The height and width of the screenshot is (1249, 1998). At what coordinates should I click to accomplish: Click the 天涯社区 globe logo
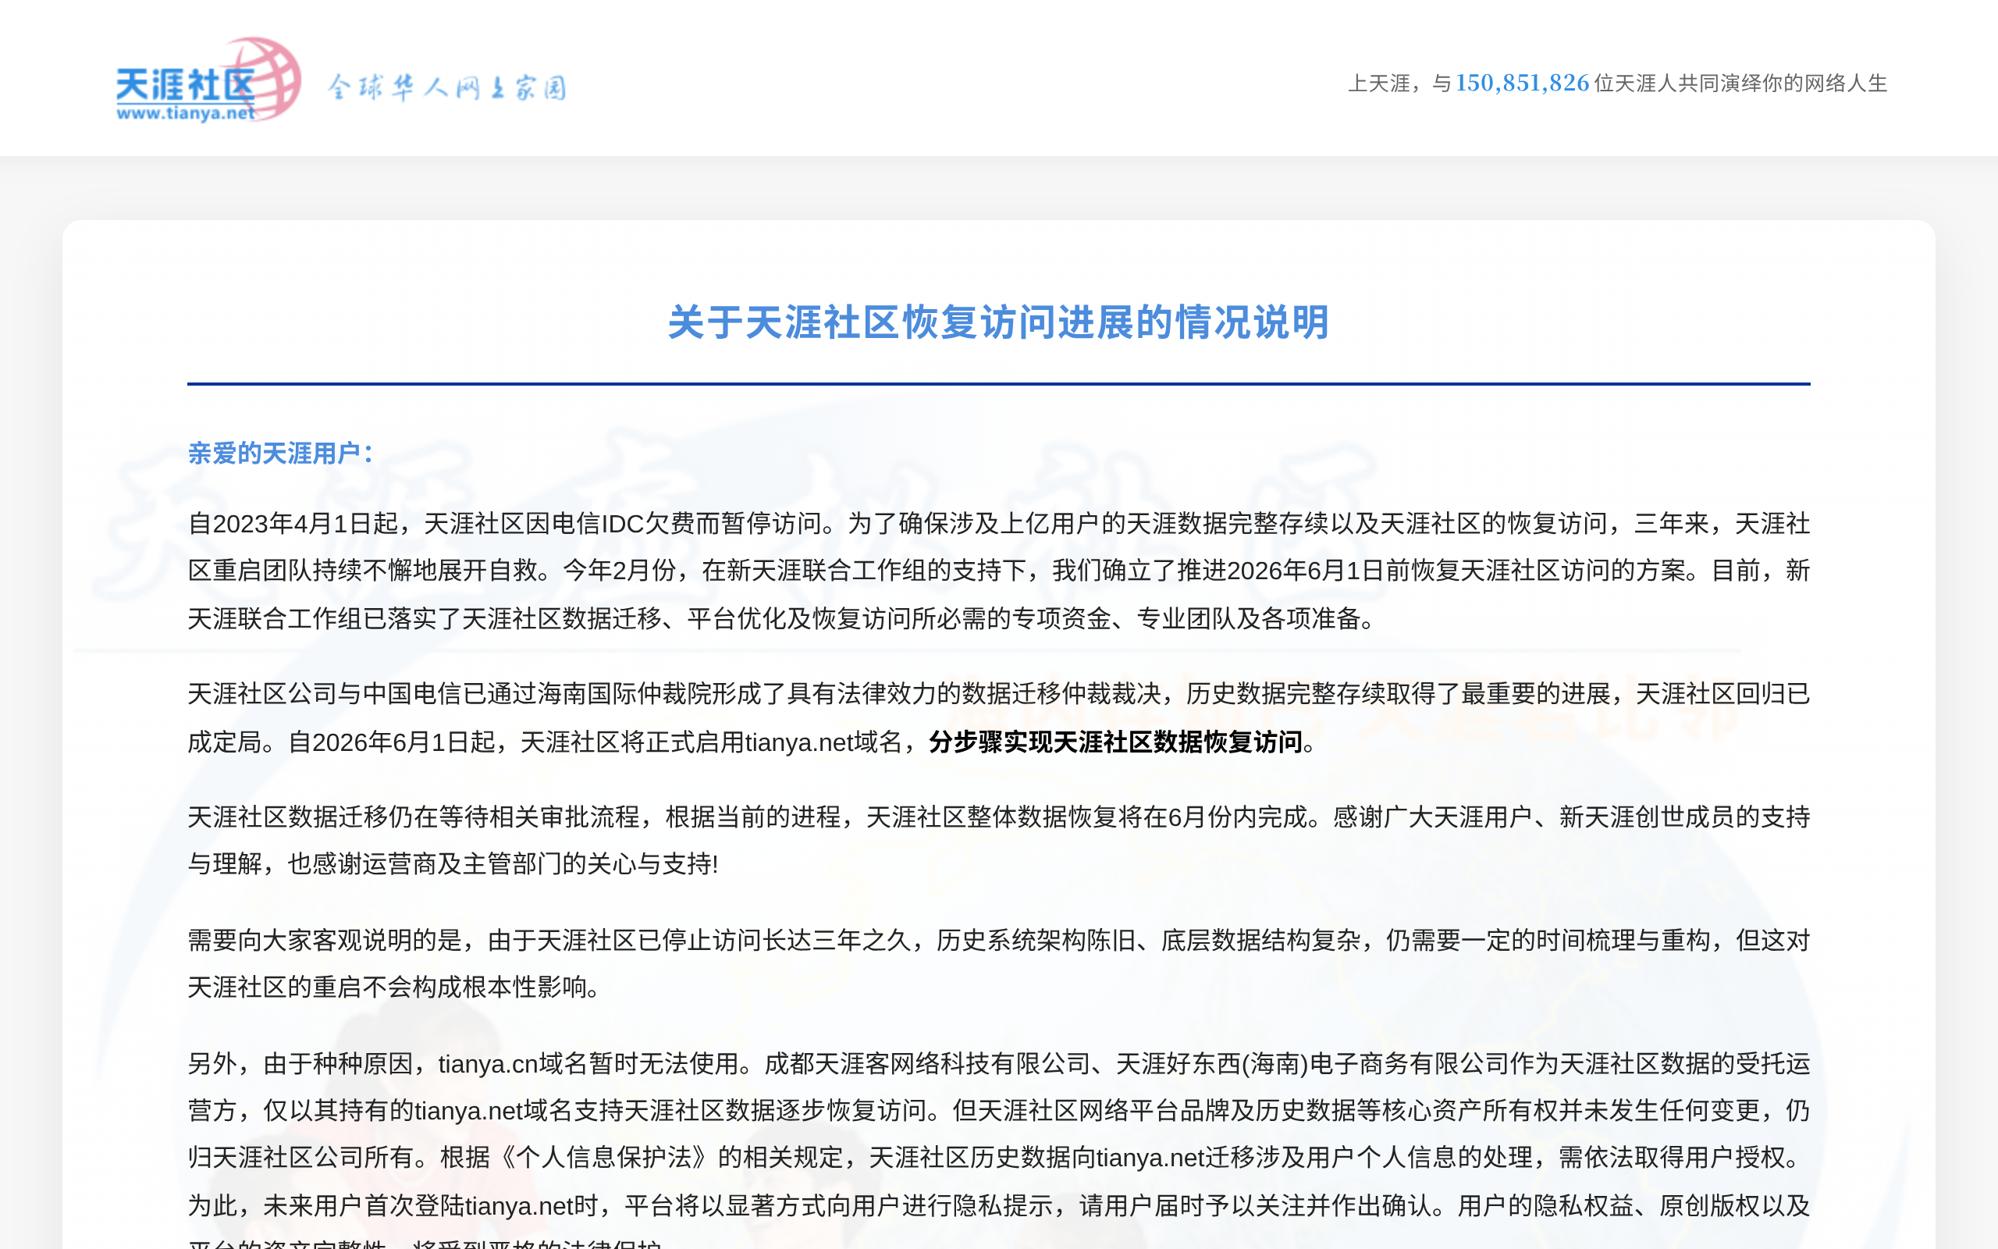[x=209, y=80]
